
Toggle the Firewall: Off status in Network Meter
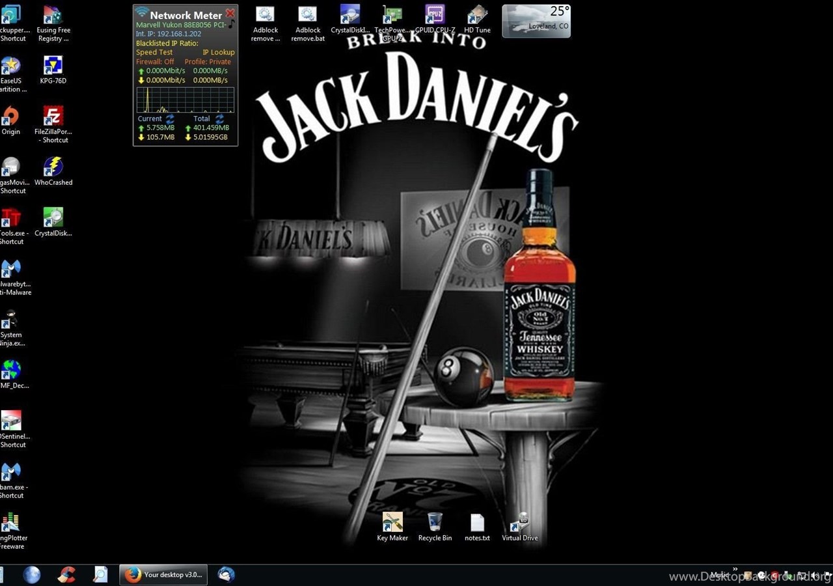pos(155,62)
